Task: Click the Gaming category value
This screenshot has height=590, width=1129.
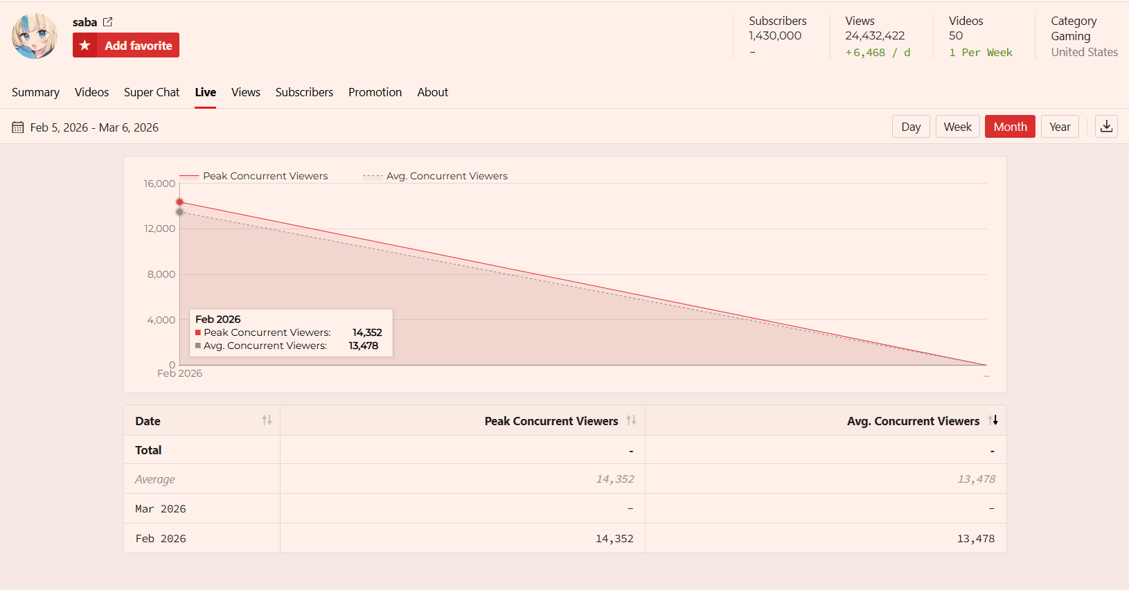Action: 1071,36
